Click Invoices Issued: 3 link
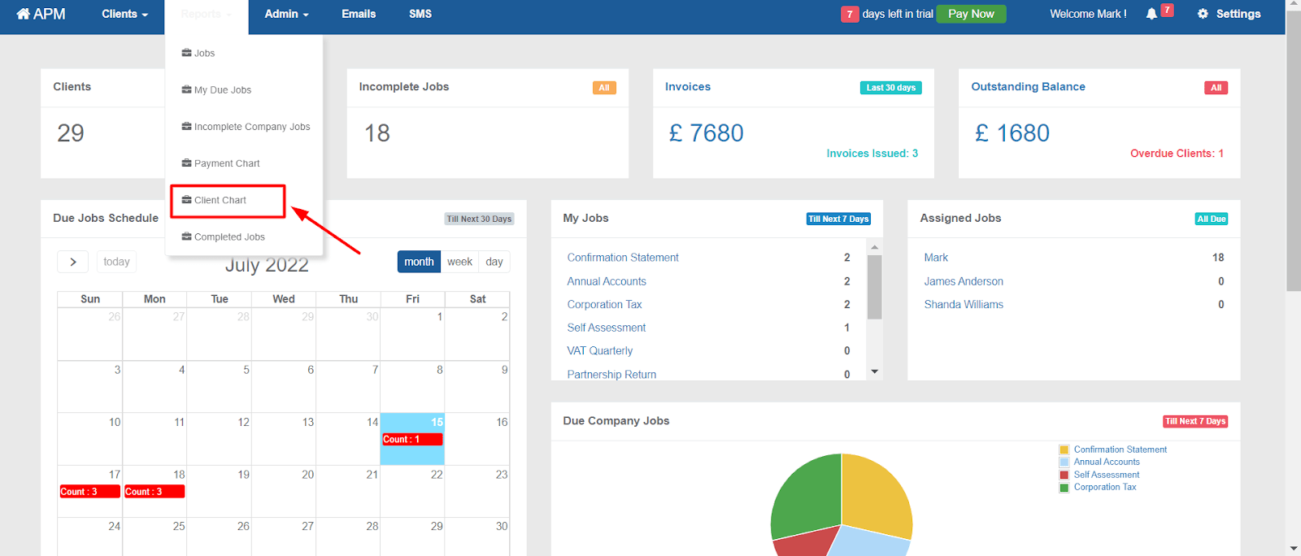The width and height of the screenshot is (1301, 556). 872,154
